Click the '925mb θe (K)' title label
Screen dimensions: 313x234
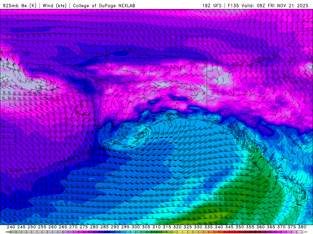[x=20, y=5]
